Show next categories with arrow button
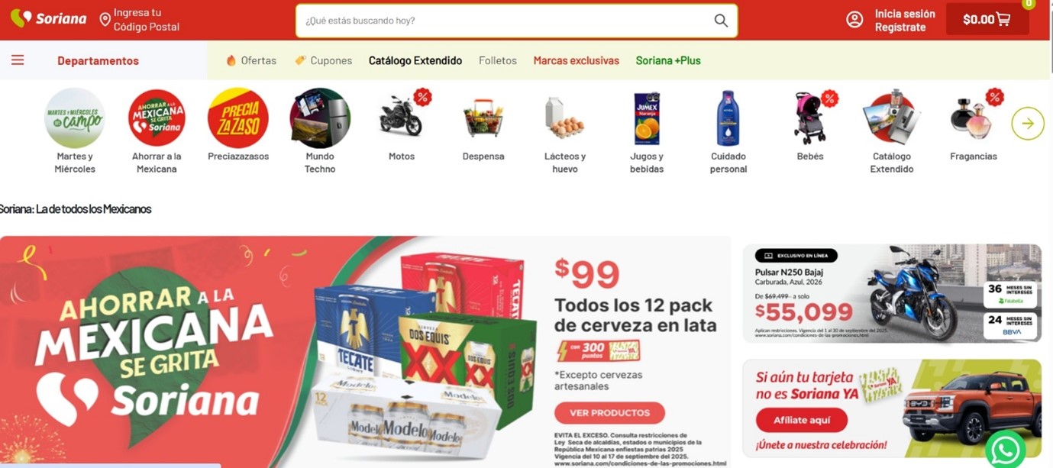The height and width of the screenshot is (468, 1053). coord(1028,124)
